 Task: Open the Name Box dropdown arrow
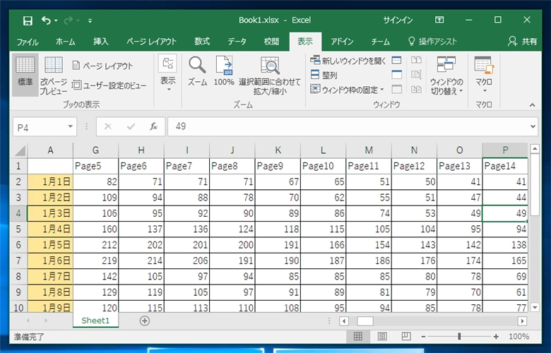tap(70, 126)
